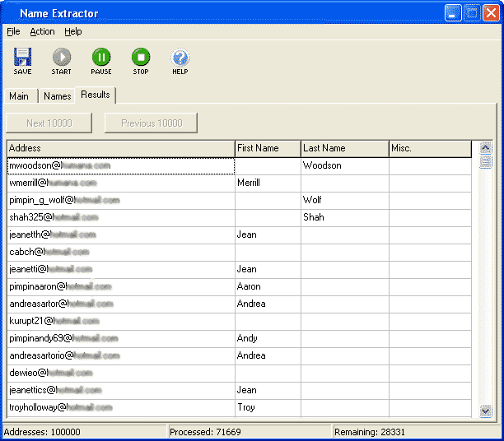Click the Save toolbar icon
Viewport: 504px width, 441px height.
point(22,58)
